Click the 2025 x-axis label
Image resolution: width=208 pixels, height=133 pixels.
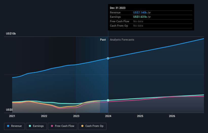point(140,116)
